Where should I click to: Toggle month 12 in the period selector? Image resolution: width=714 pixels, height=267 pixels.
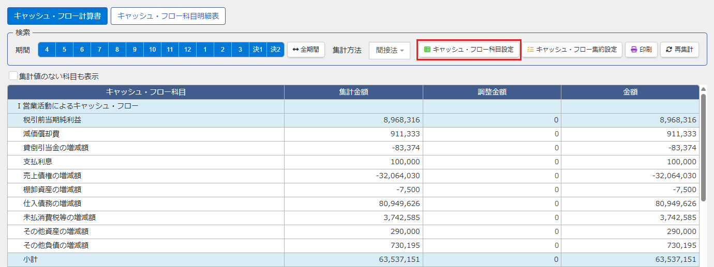(187, 50)
